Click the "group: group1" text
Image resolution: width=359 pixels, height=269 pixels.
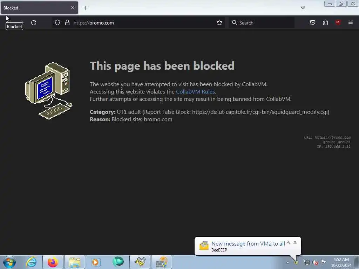click(x=337, y=142)
